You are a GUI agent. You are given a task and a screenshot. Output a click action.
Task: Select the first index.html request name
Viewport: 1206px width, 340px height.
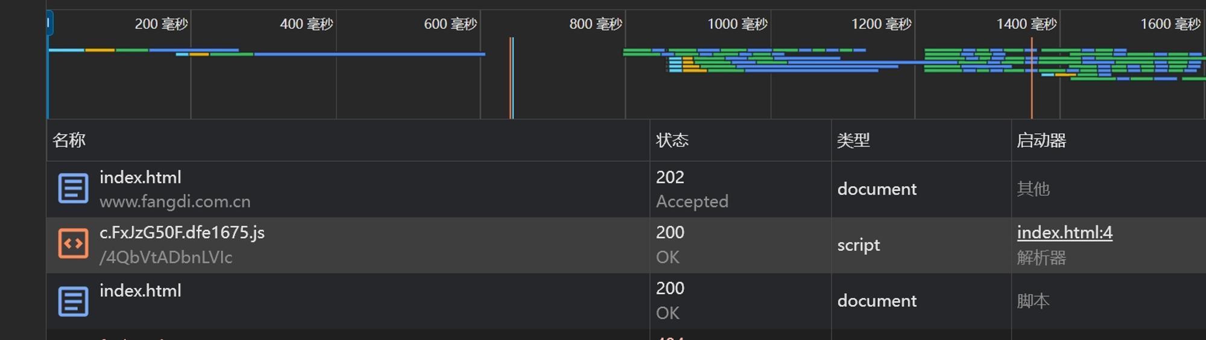(x=140, y=177)
